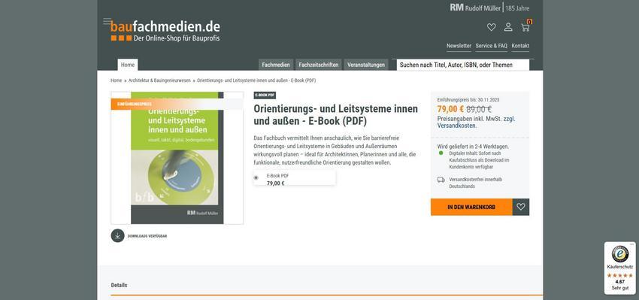Open the Kontakt link
The image size is (639, 300).
[520, 46]
